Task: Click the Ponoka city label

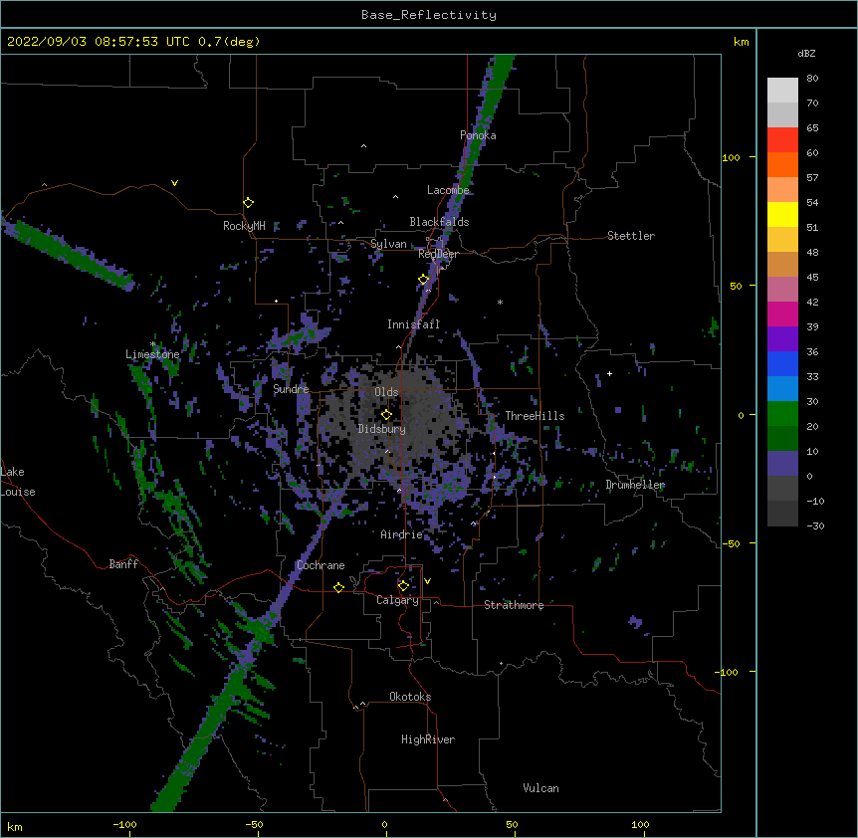Action: 478,135
